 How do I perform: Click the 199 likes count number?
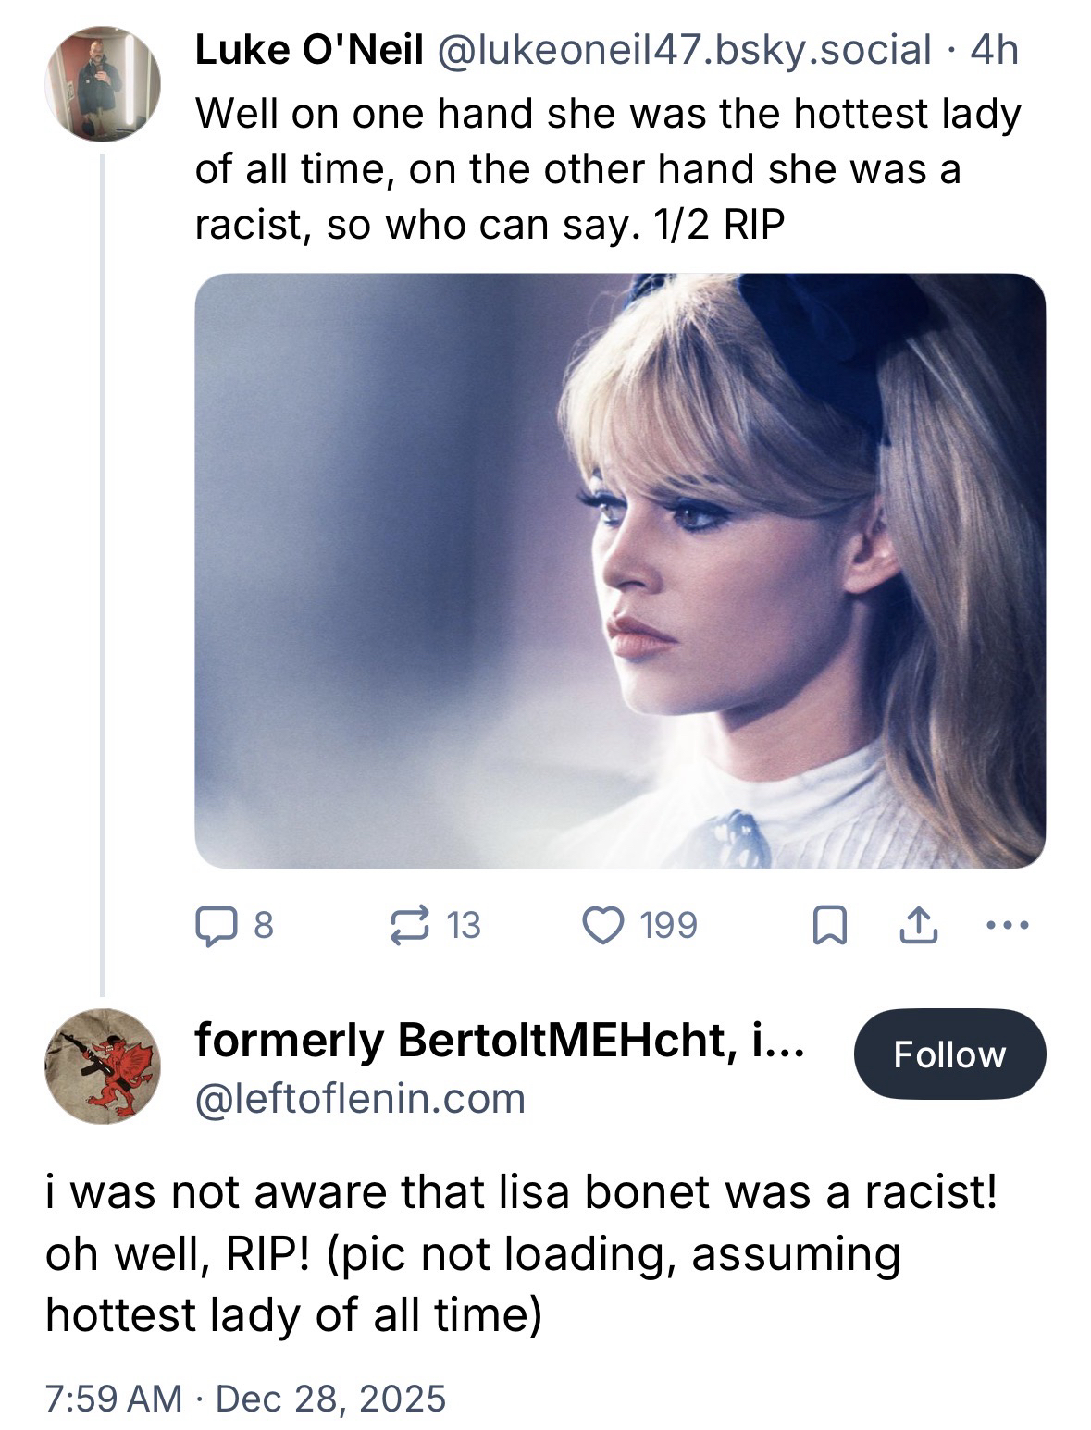pyautogui.click(x=668, y=926)
